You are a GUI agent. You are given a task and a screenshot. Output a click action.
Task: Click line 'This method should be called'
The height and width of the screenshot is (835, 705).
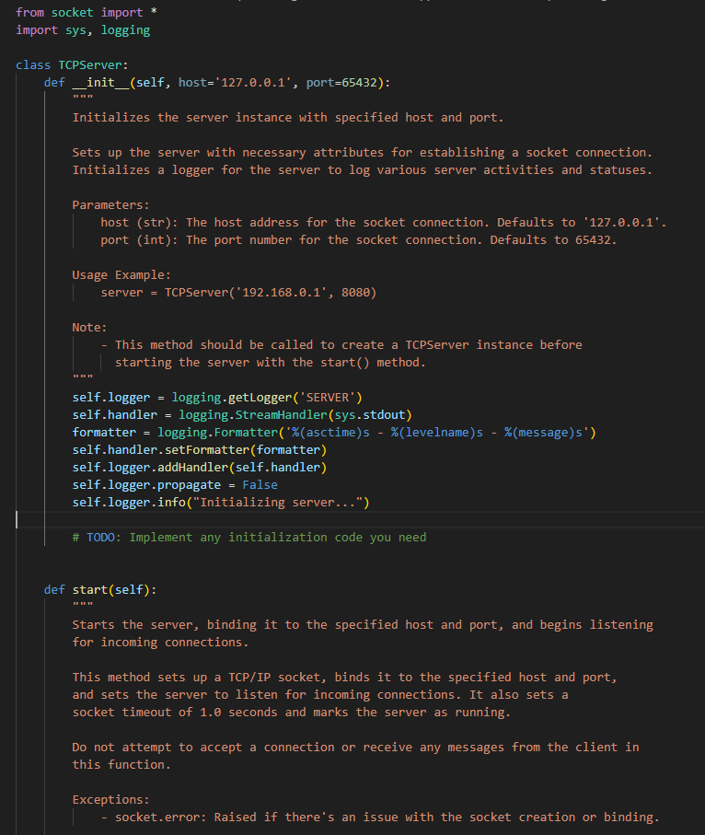[341, 345]
